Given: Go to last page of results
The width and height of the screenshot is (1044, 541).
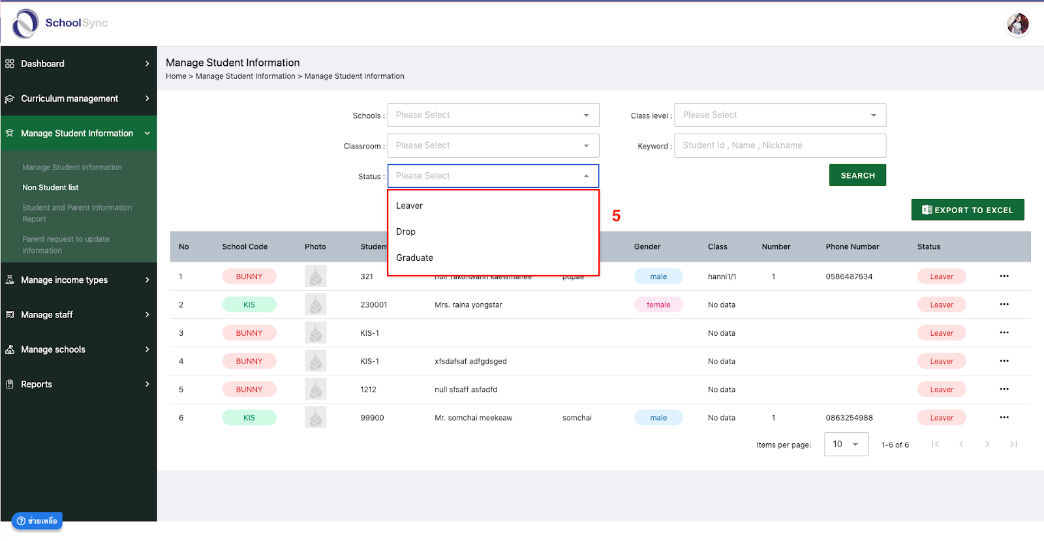Looking at the screenshot, I should click(x=1013, y=445).
